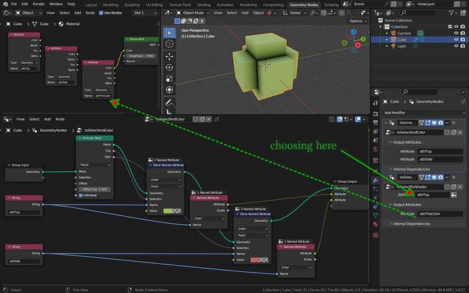Select the Annotate tool in viewport toolbar
The width and height of the screenshot is (469, 293).
pos(169,103)
